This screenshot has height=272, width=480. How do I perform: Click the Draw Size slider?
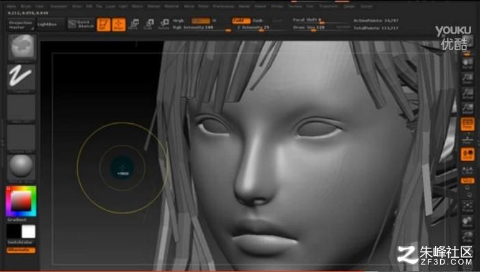(314, 27)
